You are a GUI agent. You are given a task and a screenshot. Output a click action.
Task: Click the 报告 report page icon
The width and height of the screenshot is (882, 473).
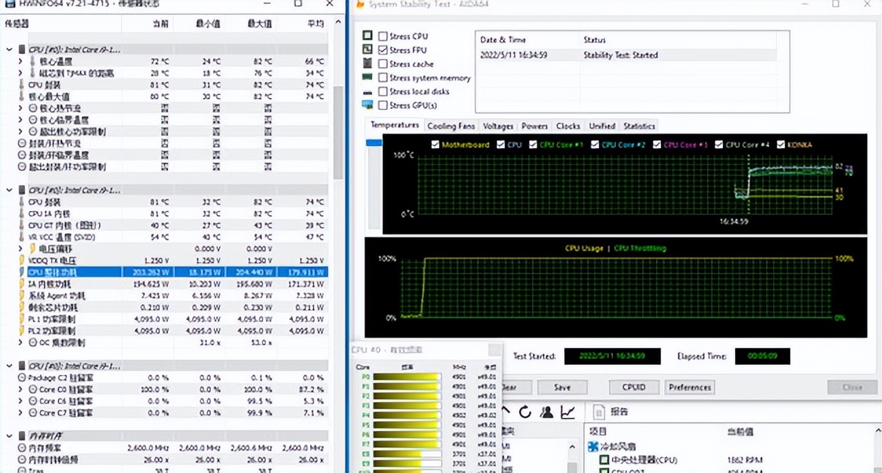click(598, 412)
